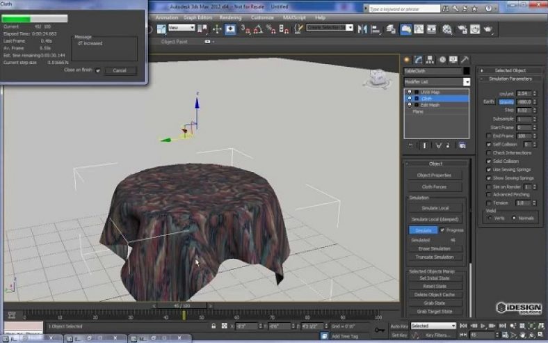
Task: Click Cancel in the Cloth progress dialog
Action: (x=120, y=70)
